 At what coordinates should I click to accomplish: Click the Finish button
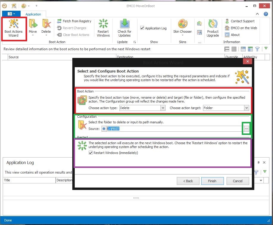point(212,181)
